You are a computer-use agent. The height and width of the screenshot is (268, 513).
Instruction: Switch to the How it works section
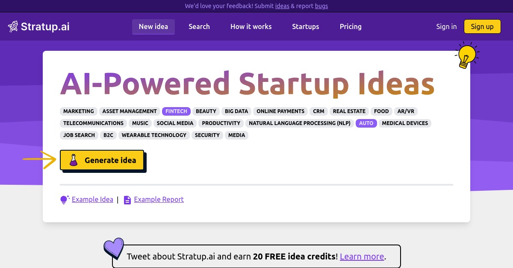tap(251, 26)
